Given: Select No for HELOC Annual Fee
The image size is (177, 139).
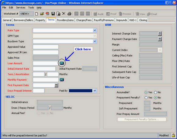Looking at the screenshot, I should [x=48, y=113].
